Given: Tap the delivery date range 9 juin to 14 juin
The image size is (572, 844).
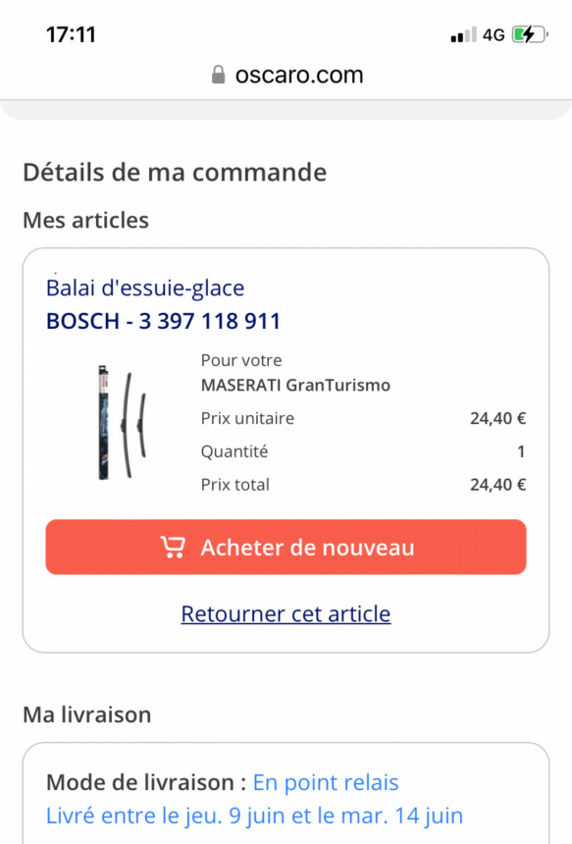Looking at the screenshot, I should (x=254, y=816).
